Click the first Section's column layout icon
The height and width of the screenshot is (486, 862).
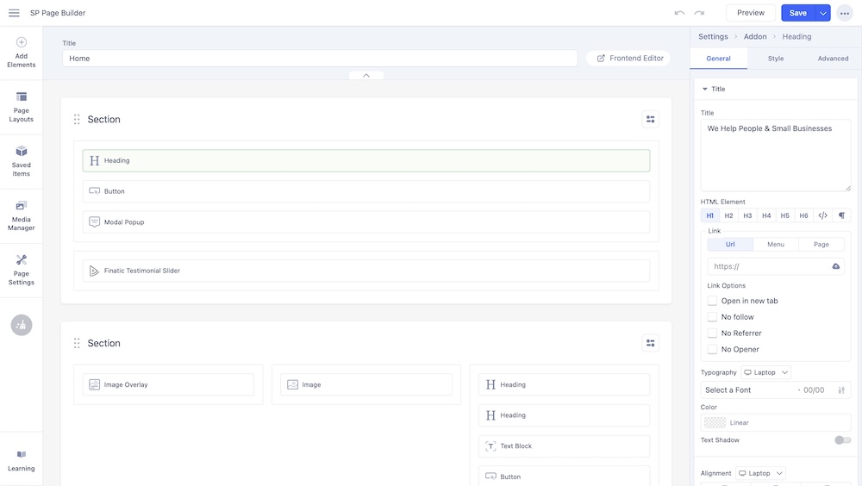(x=650, y=120)
